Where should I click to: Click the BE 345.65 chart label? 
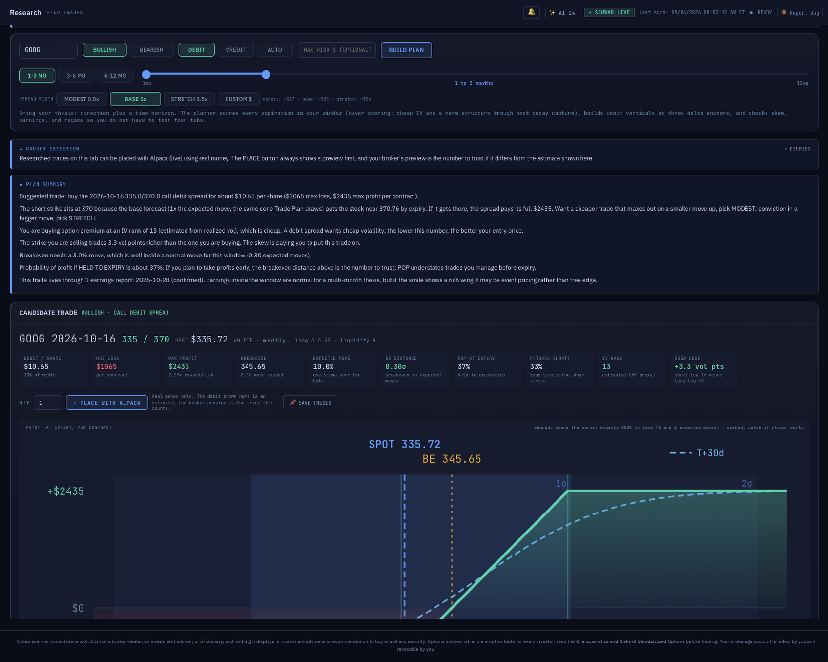[452, 459]
